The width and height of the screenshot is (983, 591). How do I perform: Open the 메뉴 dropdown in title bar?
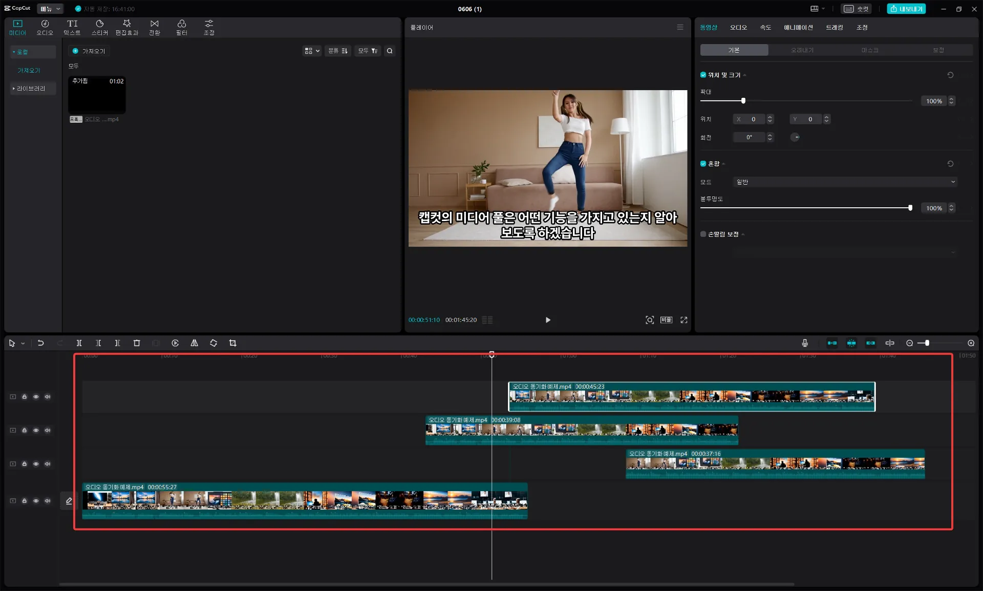pos(50,9)
